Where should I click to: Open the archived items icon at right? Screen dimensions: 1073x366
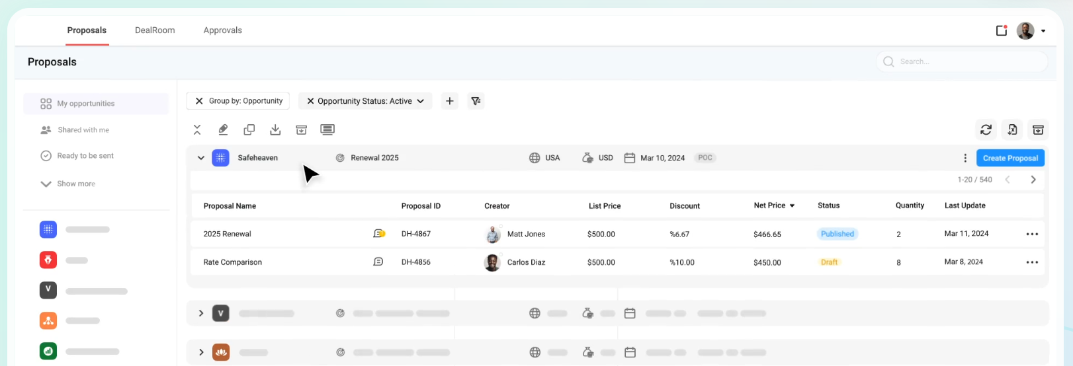(x=1039, y=129)
